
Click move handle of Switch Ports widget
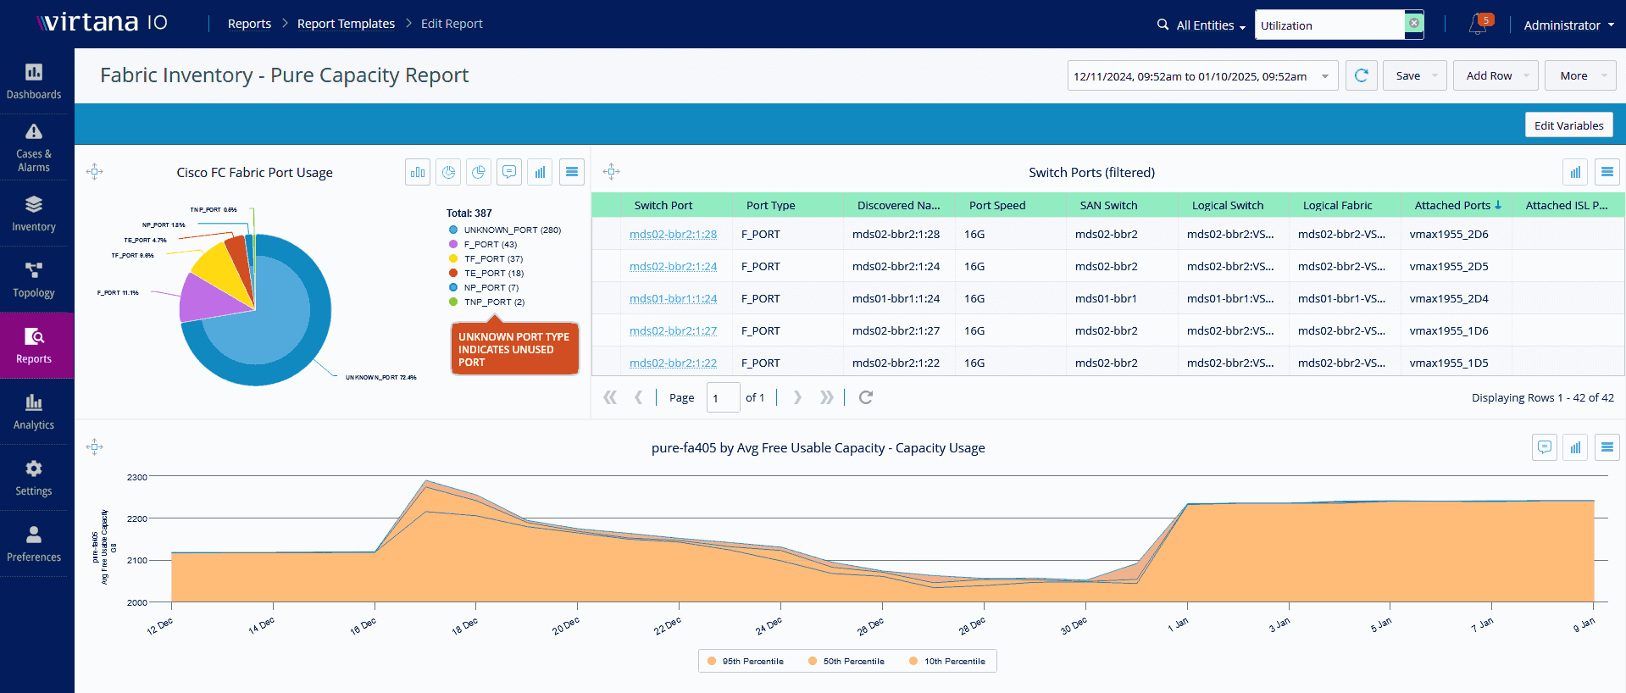click(611, 172)
